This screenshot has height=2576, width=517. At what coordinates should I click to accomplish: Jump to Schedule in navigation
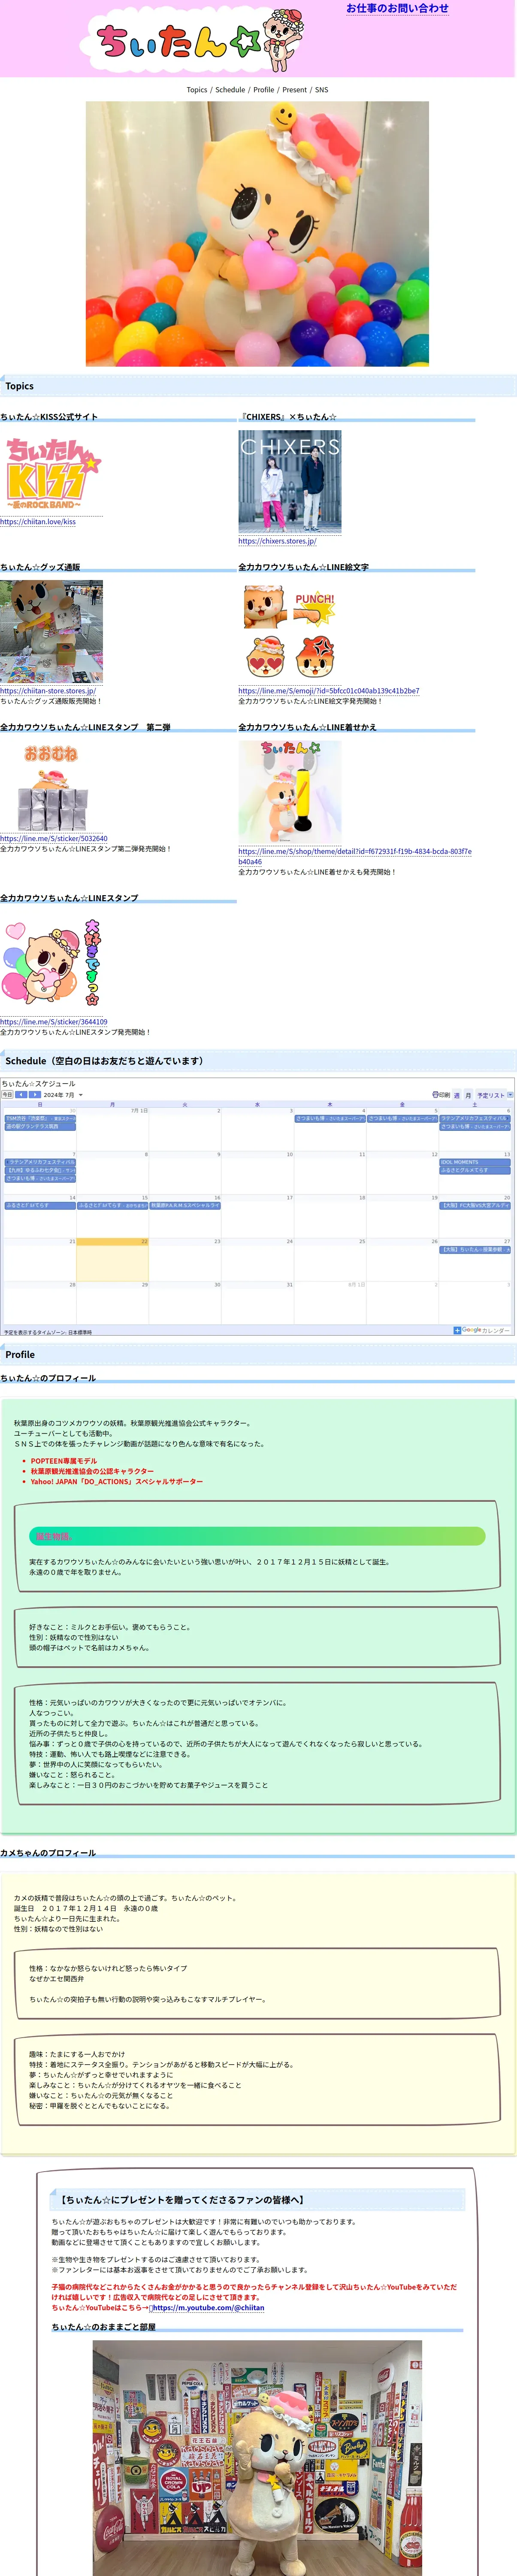click(x=230, y=90)
